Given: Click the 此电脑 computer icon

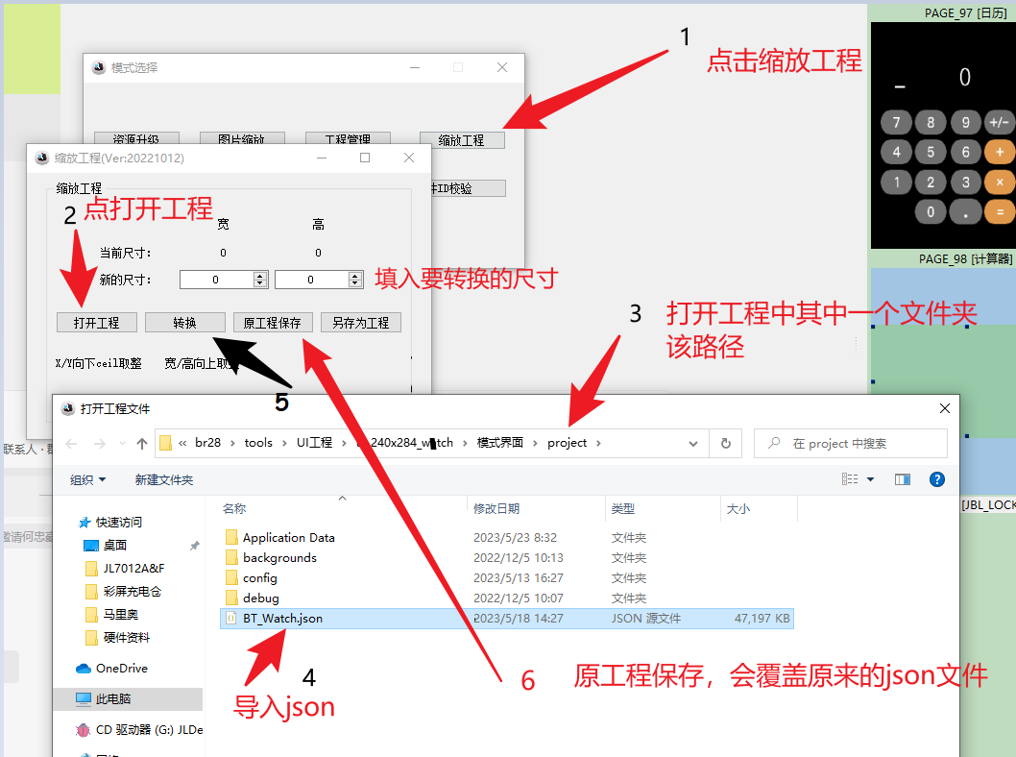Looking at the screenshot, I should 84,698.
